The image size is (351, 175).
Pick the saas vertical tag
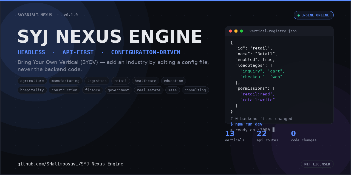click(172, 90)
